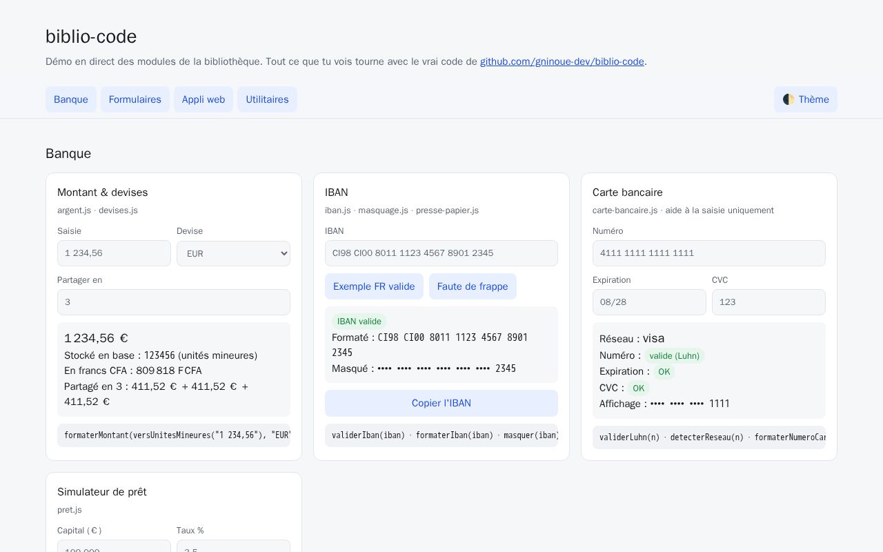Viewport: 883px width, 552px height.
Task: Click the 1 234,56 € formatted amount
Action: point(96,338)
